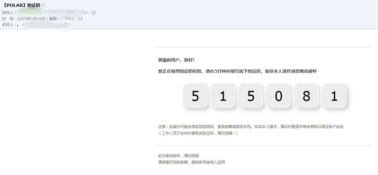Open the sender contact card icon

coord(94,13)
